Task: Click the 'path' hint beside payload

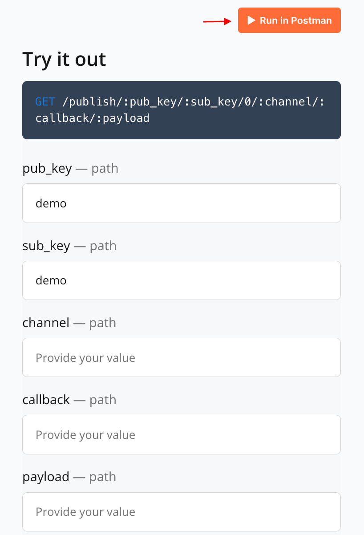Action: 103,477
